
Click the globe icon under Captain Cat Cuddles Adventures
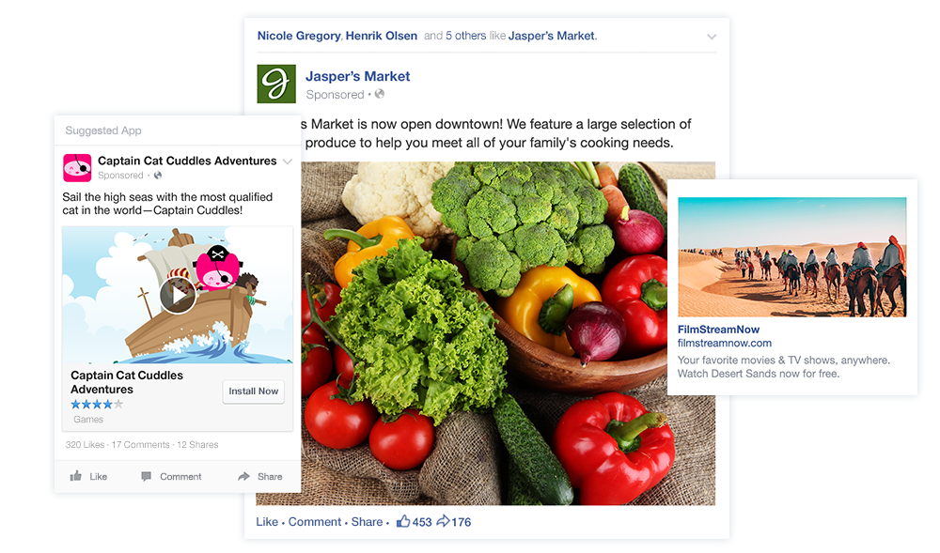(158, 176)
